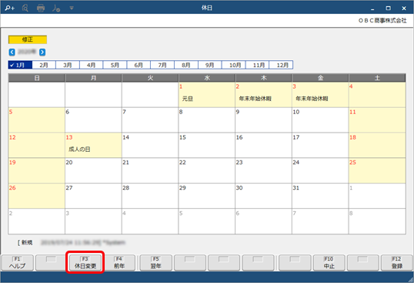Select the January 4 Saturday cell
This screenshot has height=283, width=414.
(377, 95)
